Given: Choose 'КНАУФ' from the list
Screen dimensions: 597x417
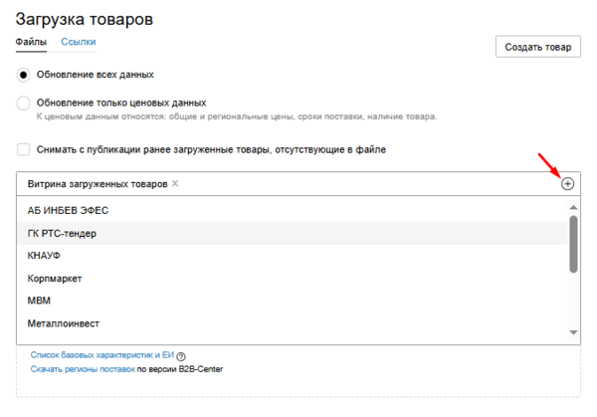Looking at the screenshot, I should (292, 256).
